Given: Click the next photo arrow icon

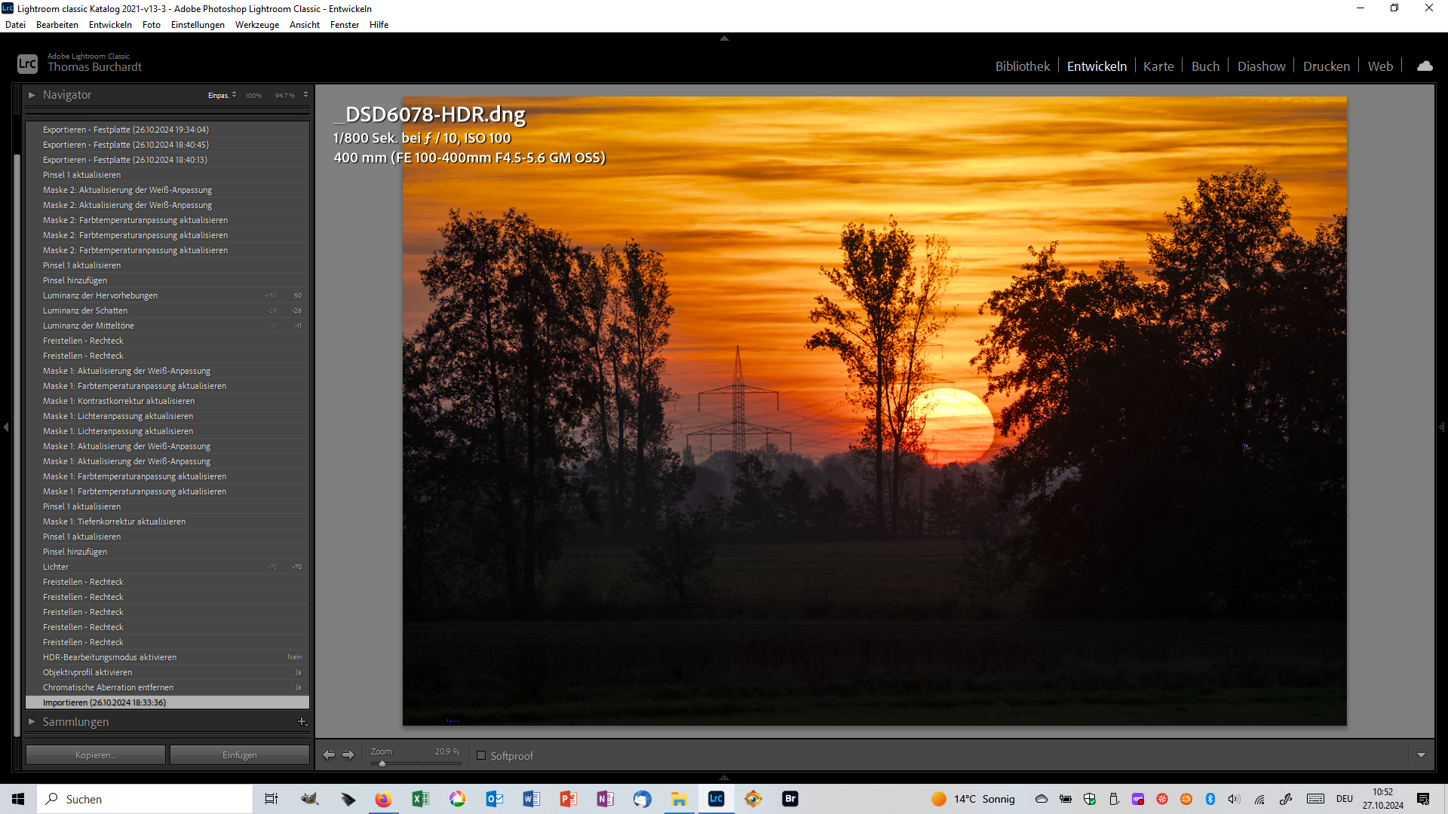Looking at the screenshot, I should click(348, 754).
